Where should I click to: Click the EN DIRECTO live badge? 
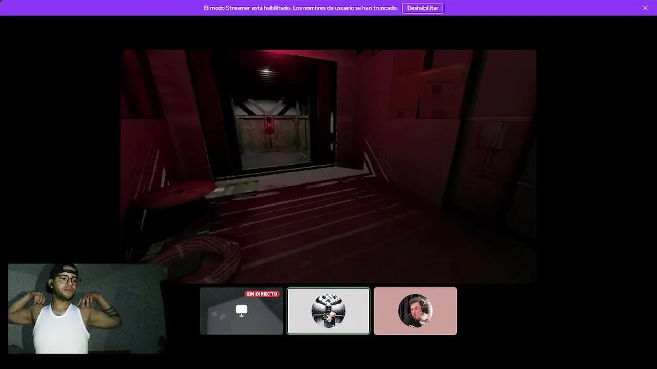click(x=262, y=294)
